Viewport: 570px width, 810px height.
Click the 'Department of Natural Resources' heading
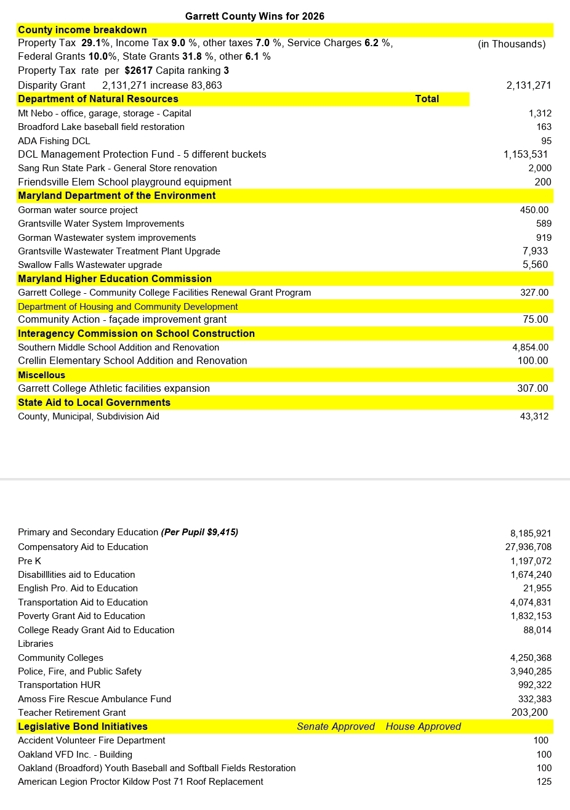coord(98,99)
